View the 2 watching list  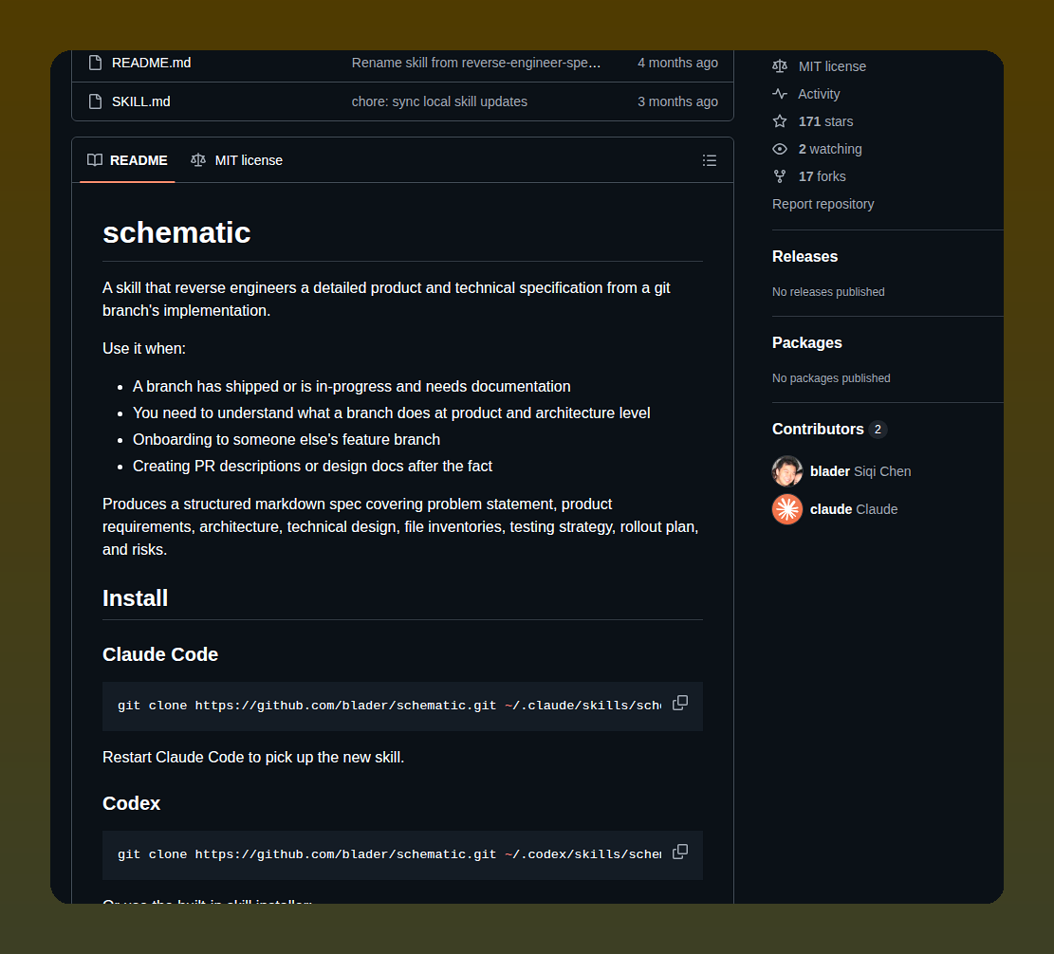(x=830, y=149)
